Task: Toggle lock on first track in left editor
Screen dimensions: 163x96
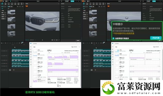Action: (3, 51)
